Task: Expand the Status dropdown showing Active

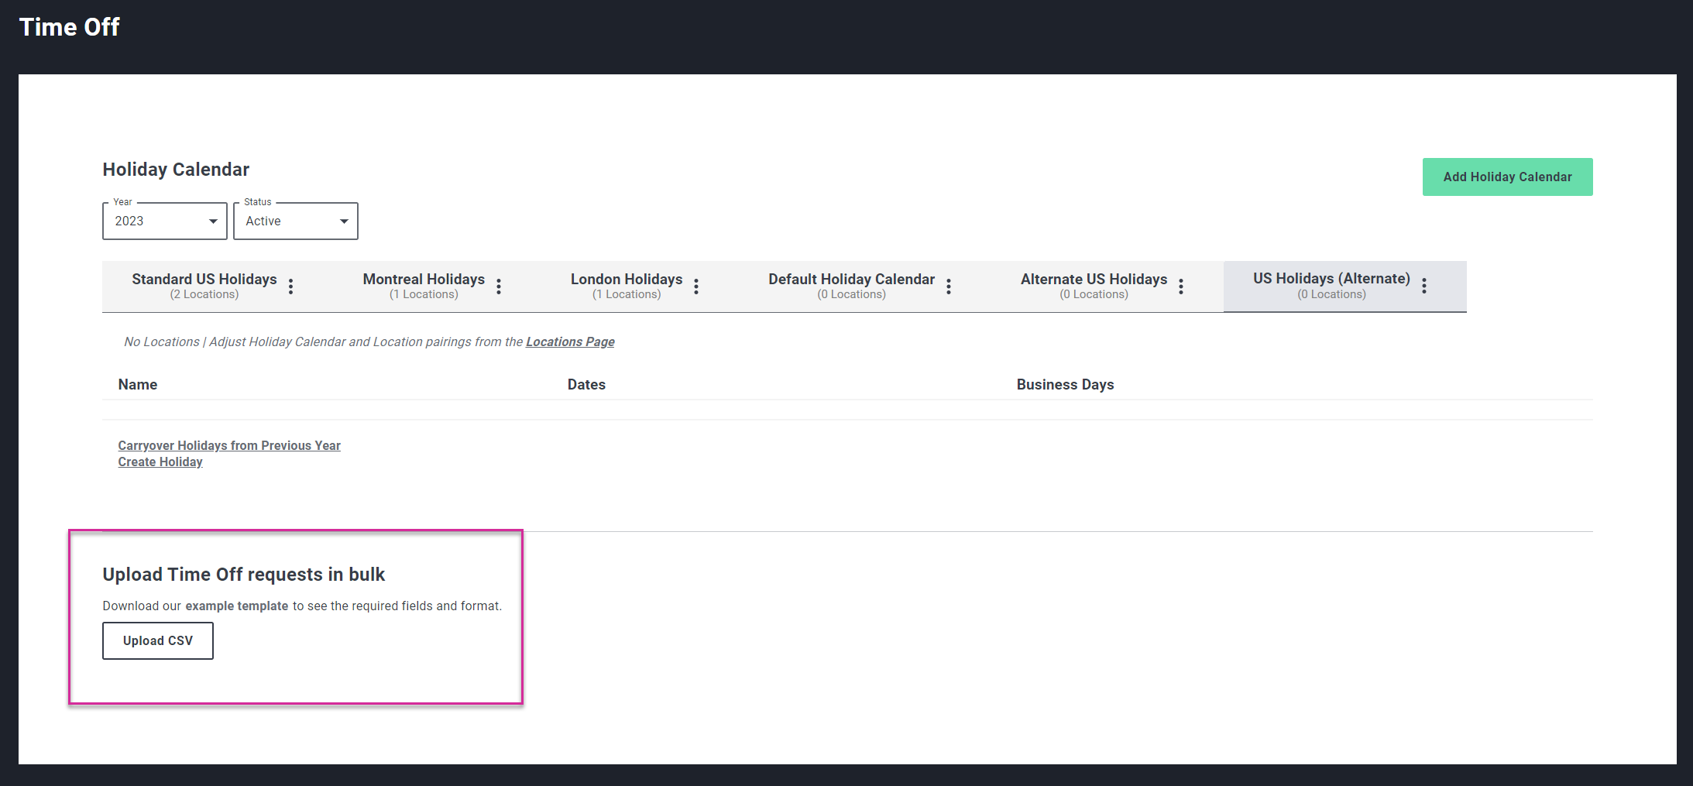Action: [x=296, y=221]
